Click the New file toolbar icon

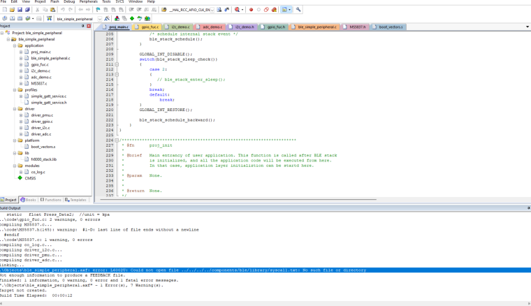pos(4,10)
